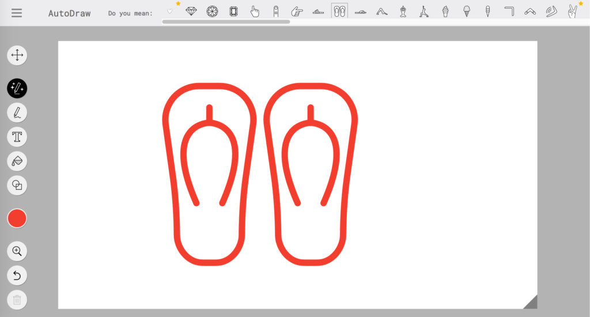590x317 pixels.
Task: Select the pointing hand cursor suggestion
Action: tap(255, 11)
